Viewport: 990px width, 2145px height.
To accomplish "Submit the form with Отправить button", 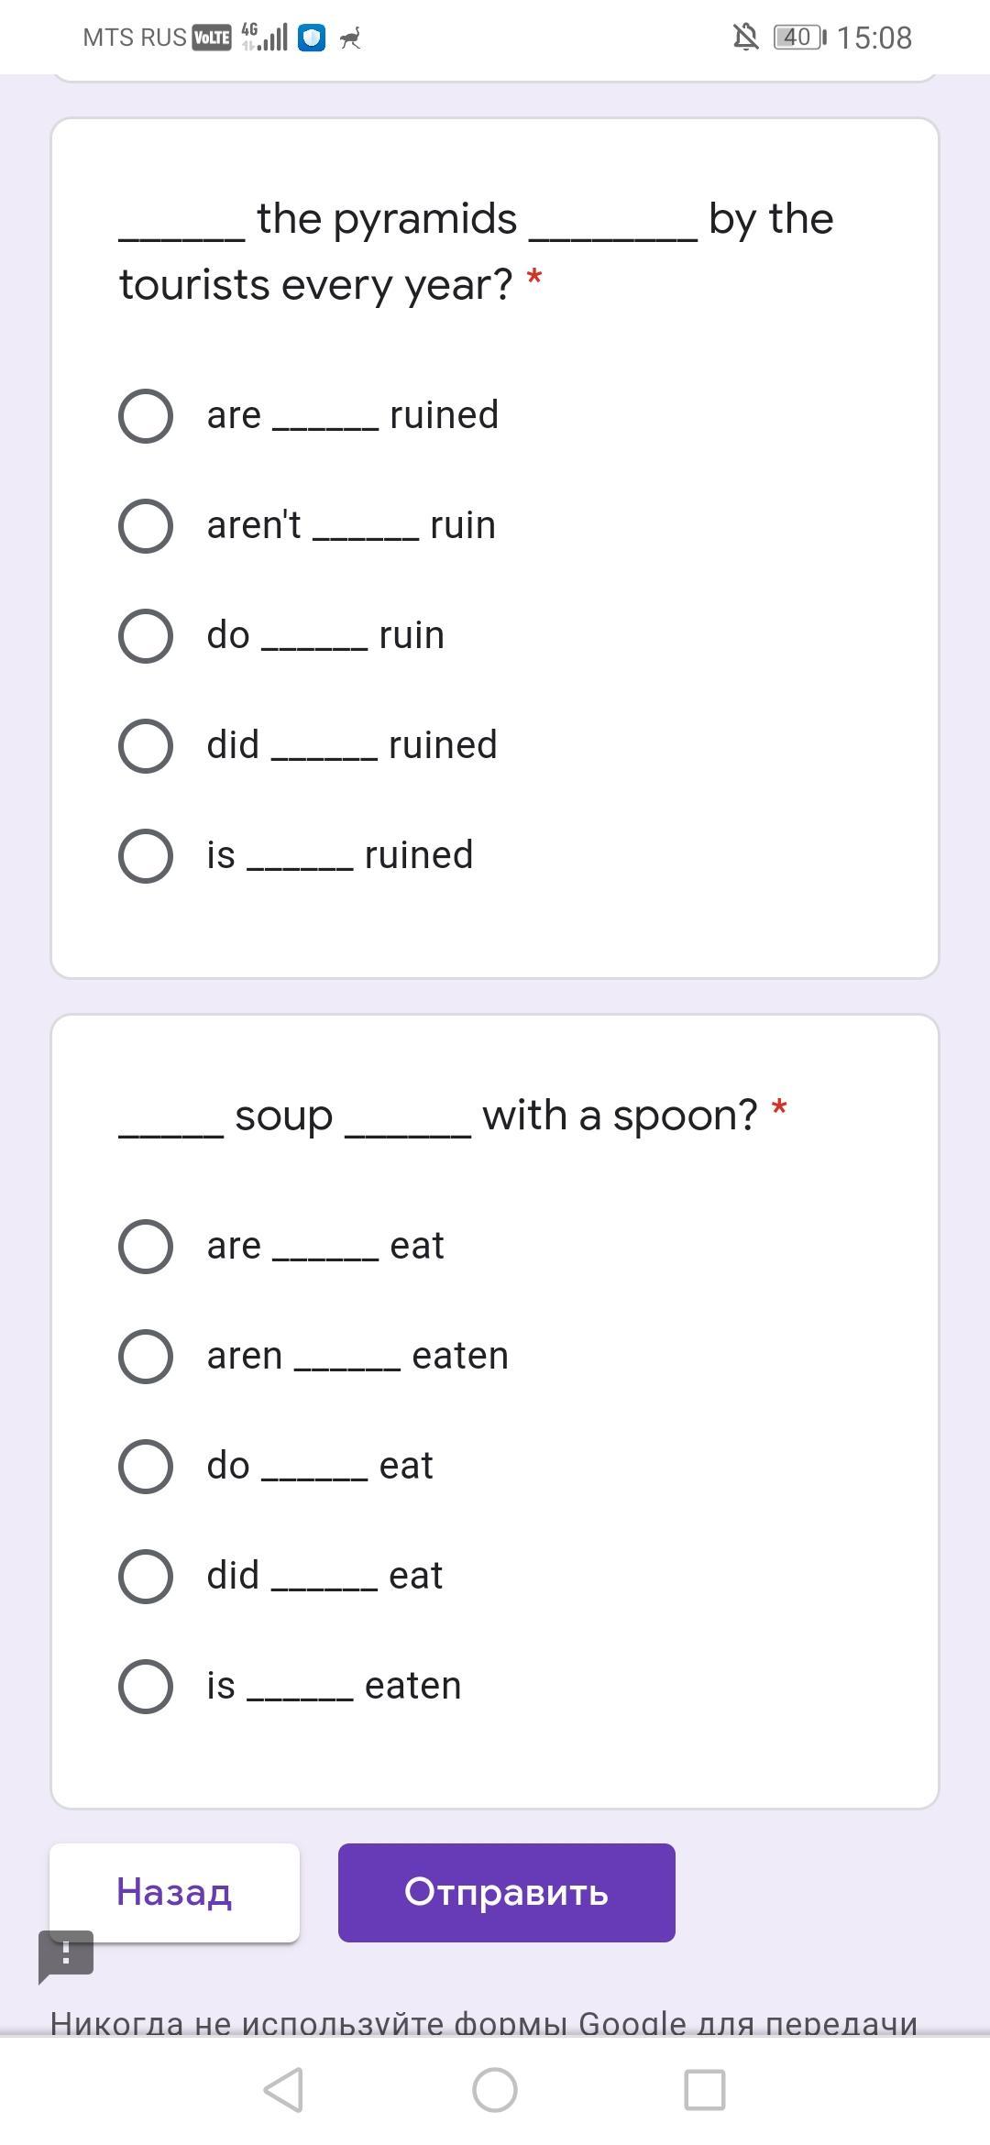I will click(x=506, y=1892).
